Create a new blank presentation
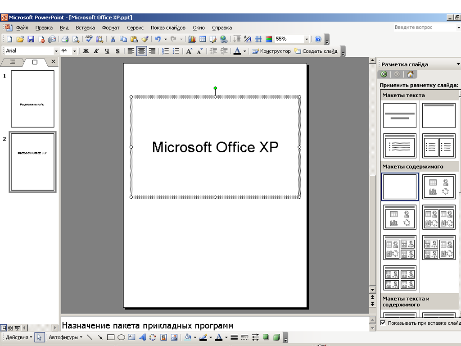This screenshot has height=346, width=461. [9, 39]
